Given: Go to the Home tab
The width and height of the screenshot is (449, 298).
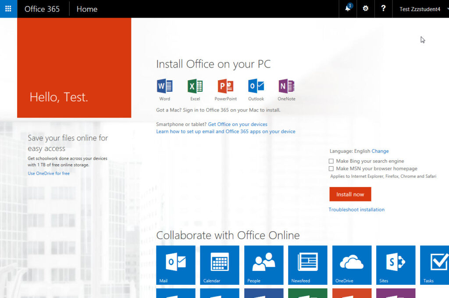Looking at the screenshot, I should (x=86, y=8).
